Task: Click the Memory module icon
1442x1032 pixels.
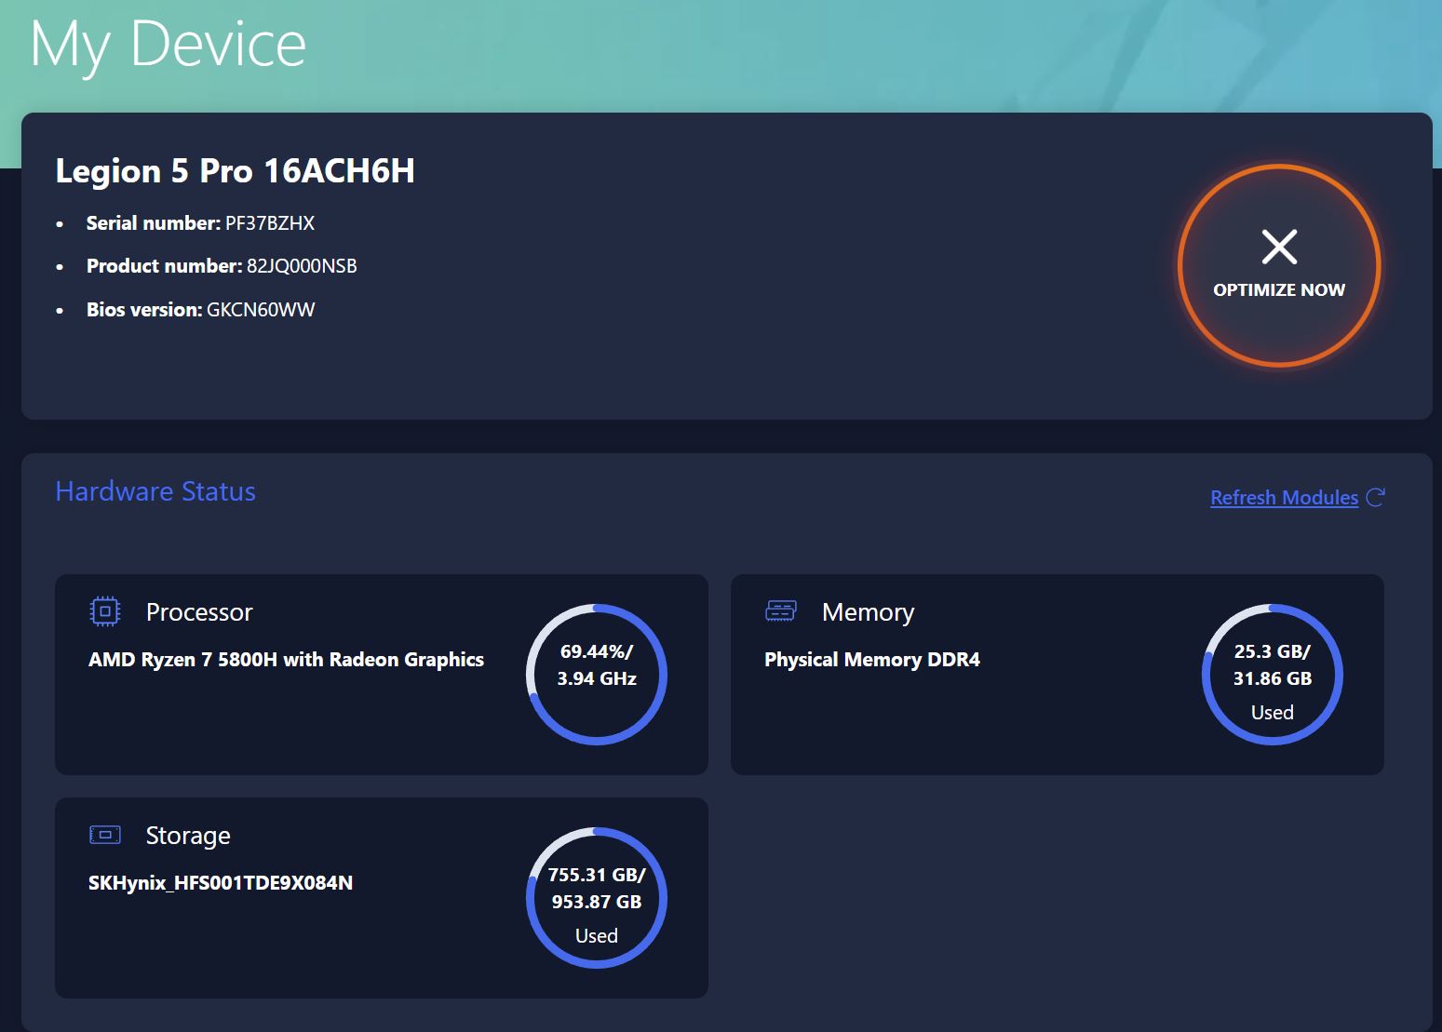Action: [781, 610]
